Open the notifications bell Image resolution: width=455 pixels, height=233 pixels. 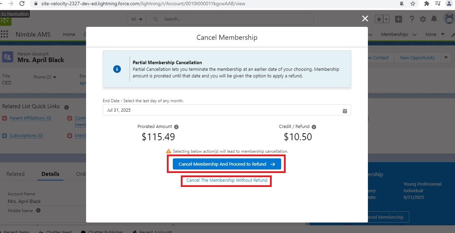tap(434, 19)
